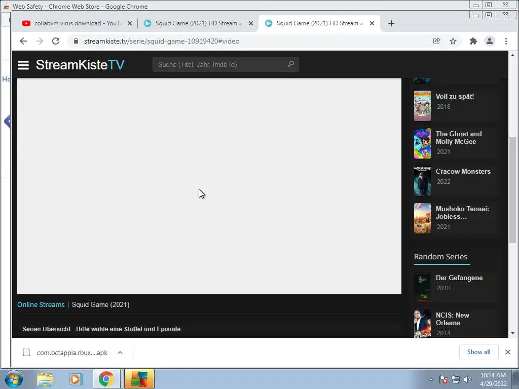Click the Online Streams breadcrumb link
Image resolution: width=519 pixels, height=389 pixels.
[x=41, y=304]
